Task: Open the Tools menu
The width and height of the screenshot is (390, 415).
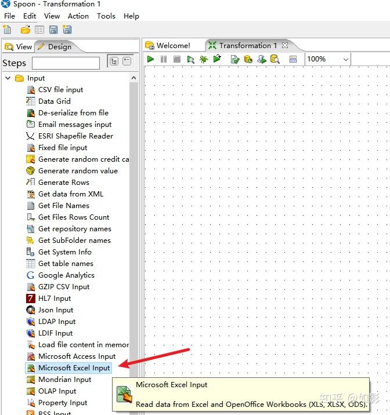Action: 106,16
